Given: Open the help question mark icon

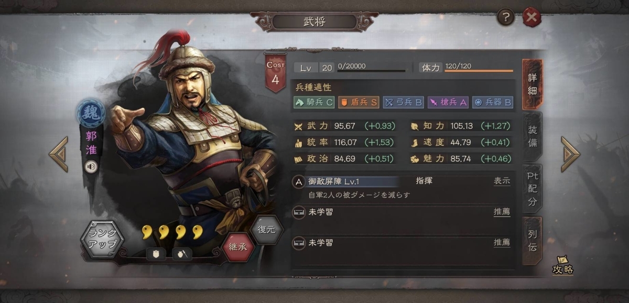Looking at the screenshot, I should [506, 18].
